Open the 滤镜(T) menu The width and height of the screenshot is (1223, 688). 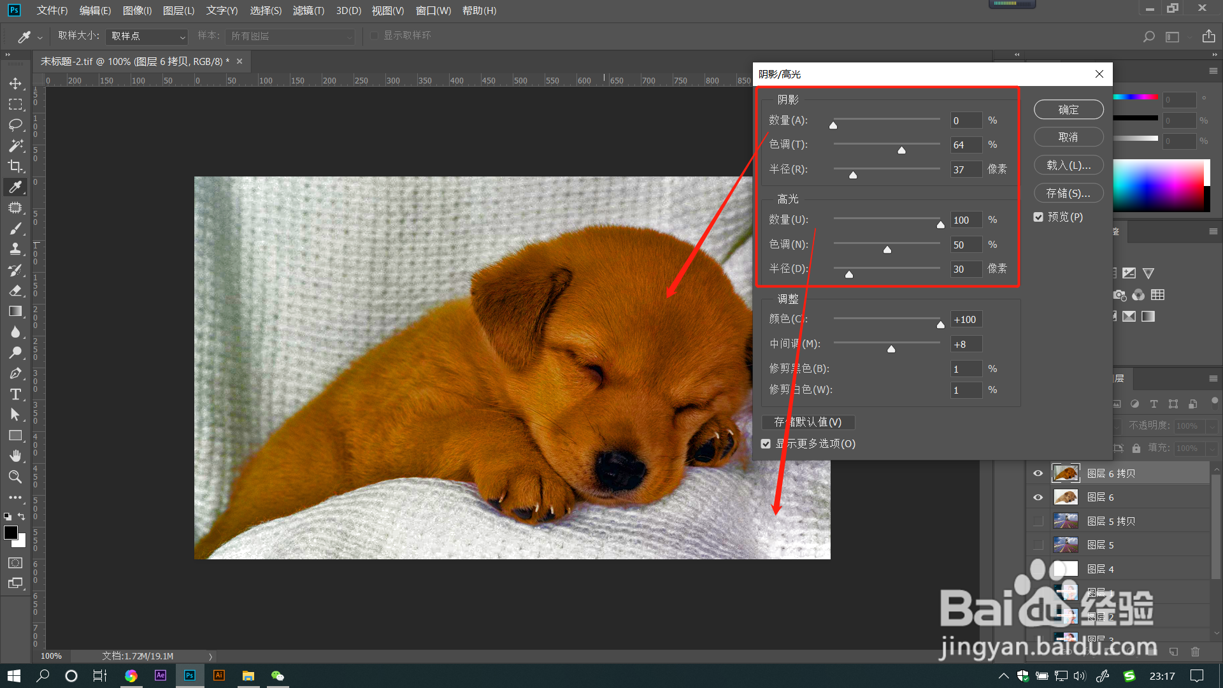click(x=308, y=11)
